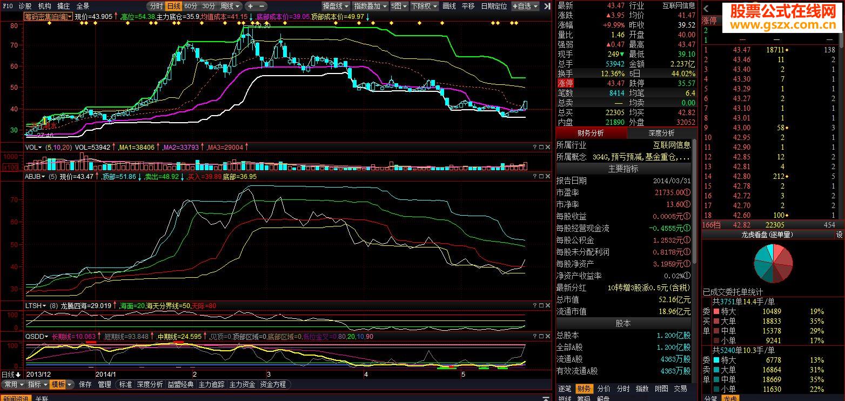Viewport: 845px width, 401px height.
Task: Open the 机构 menu
Action: (x=44, y=6)
